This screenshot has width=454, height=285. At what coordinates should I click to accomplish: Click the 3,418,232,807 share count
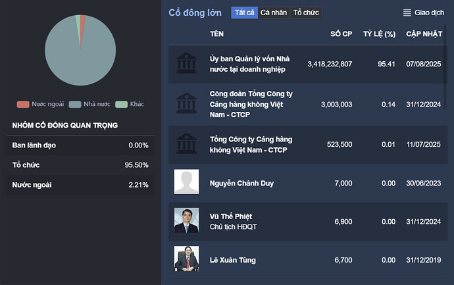click(330, 64)
